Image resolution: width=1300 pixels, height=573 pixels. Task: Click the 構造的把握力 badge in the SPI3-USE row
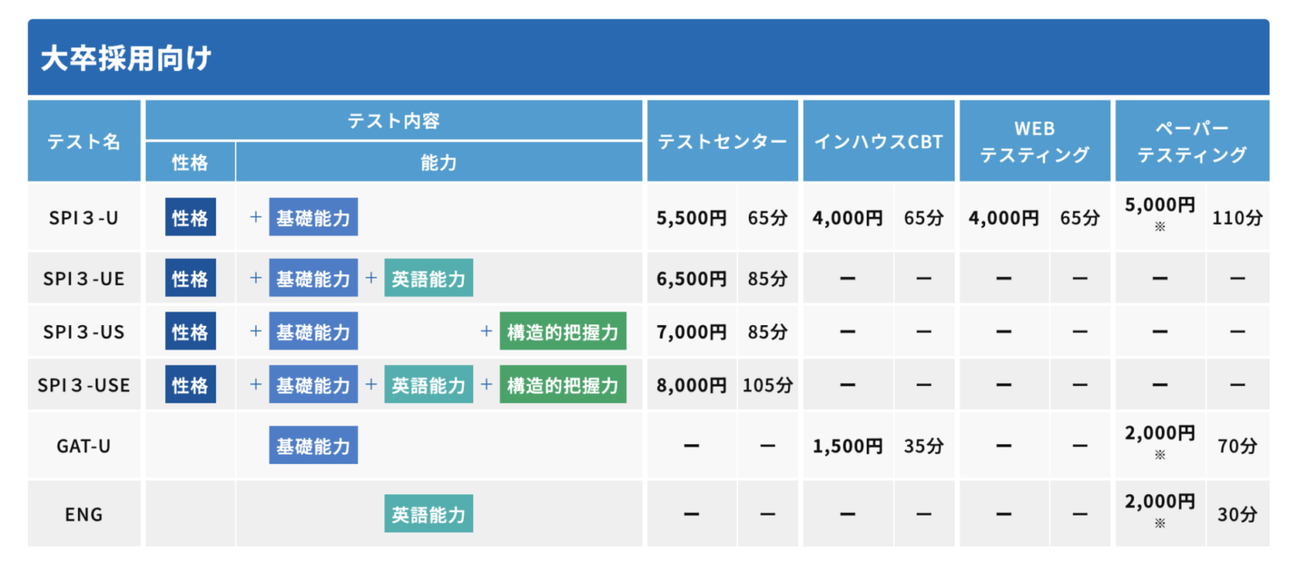[x=563, y=385]
